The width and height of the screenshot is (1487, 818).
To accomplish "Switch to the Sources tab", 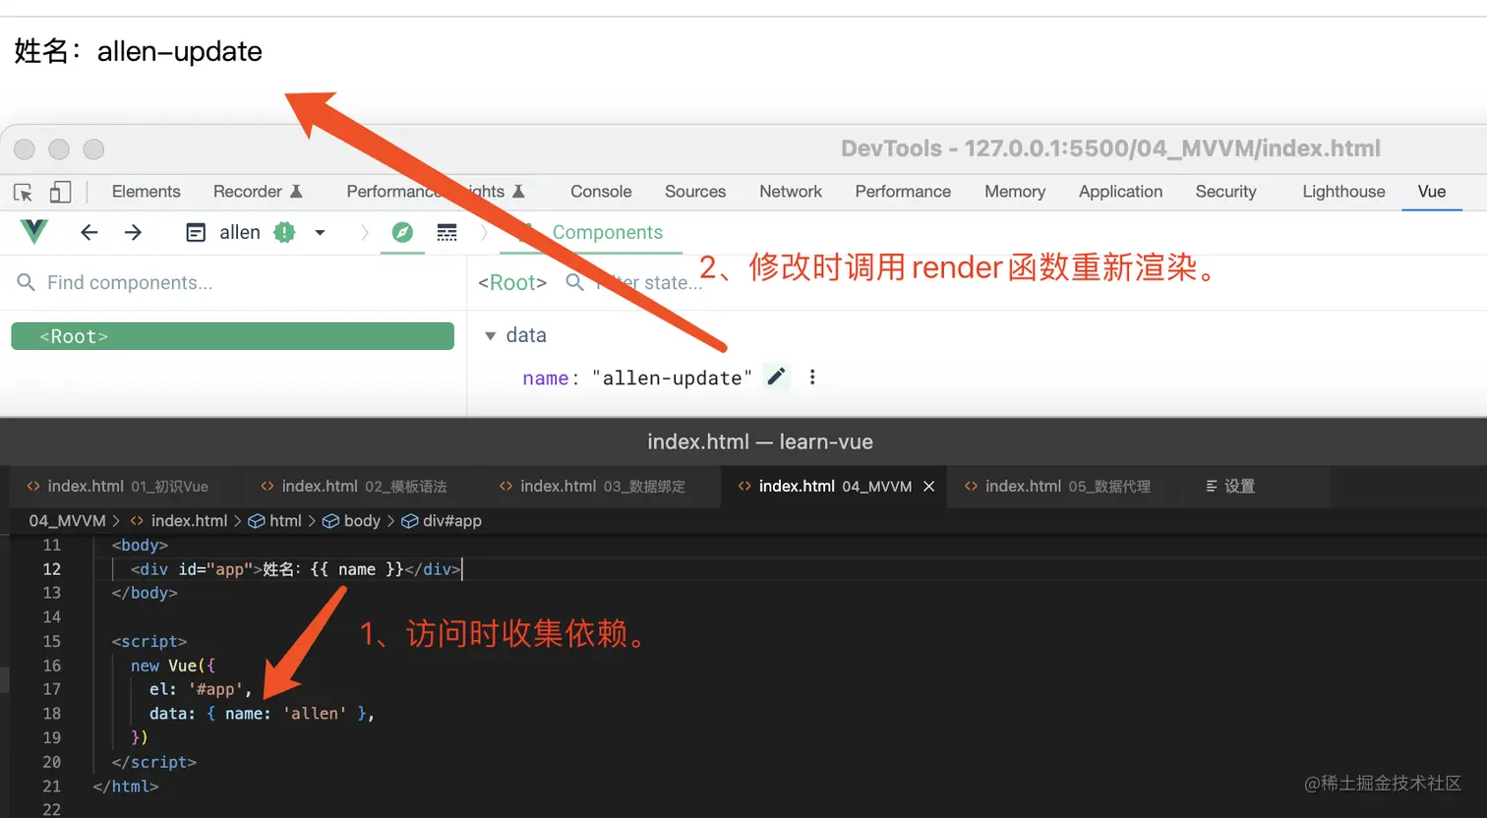I will 695,192.
